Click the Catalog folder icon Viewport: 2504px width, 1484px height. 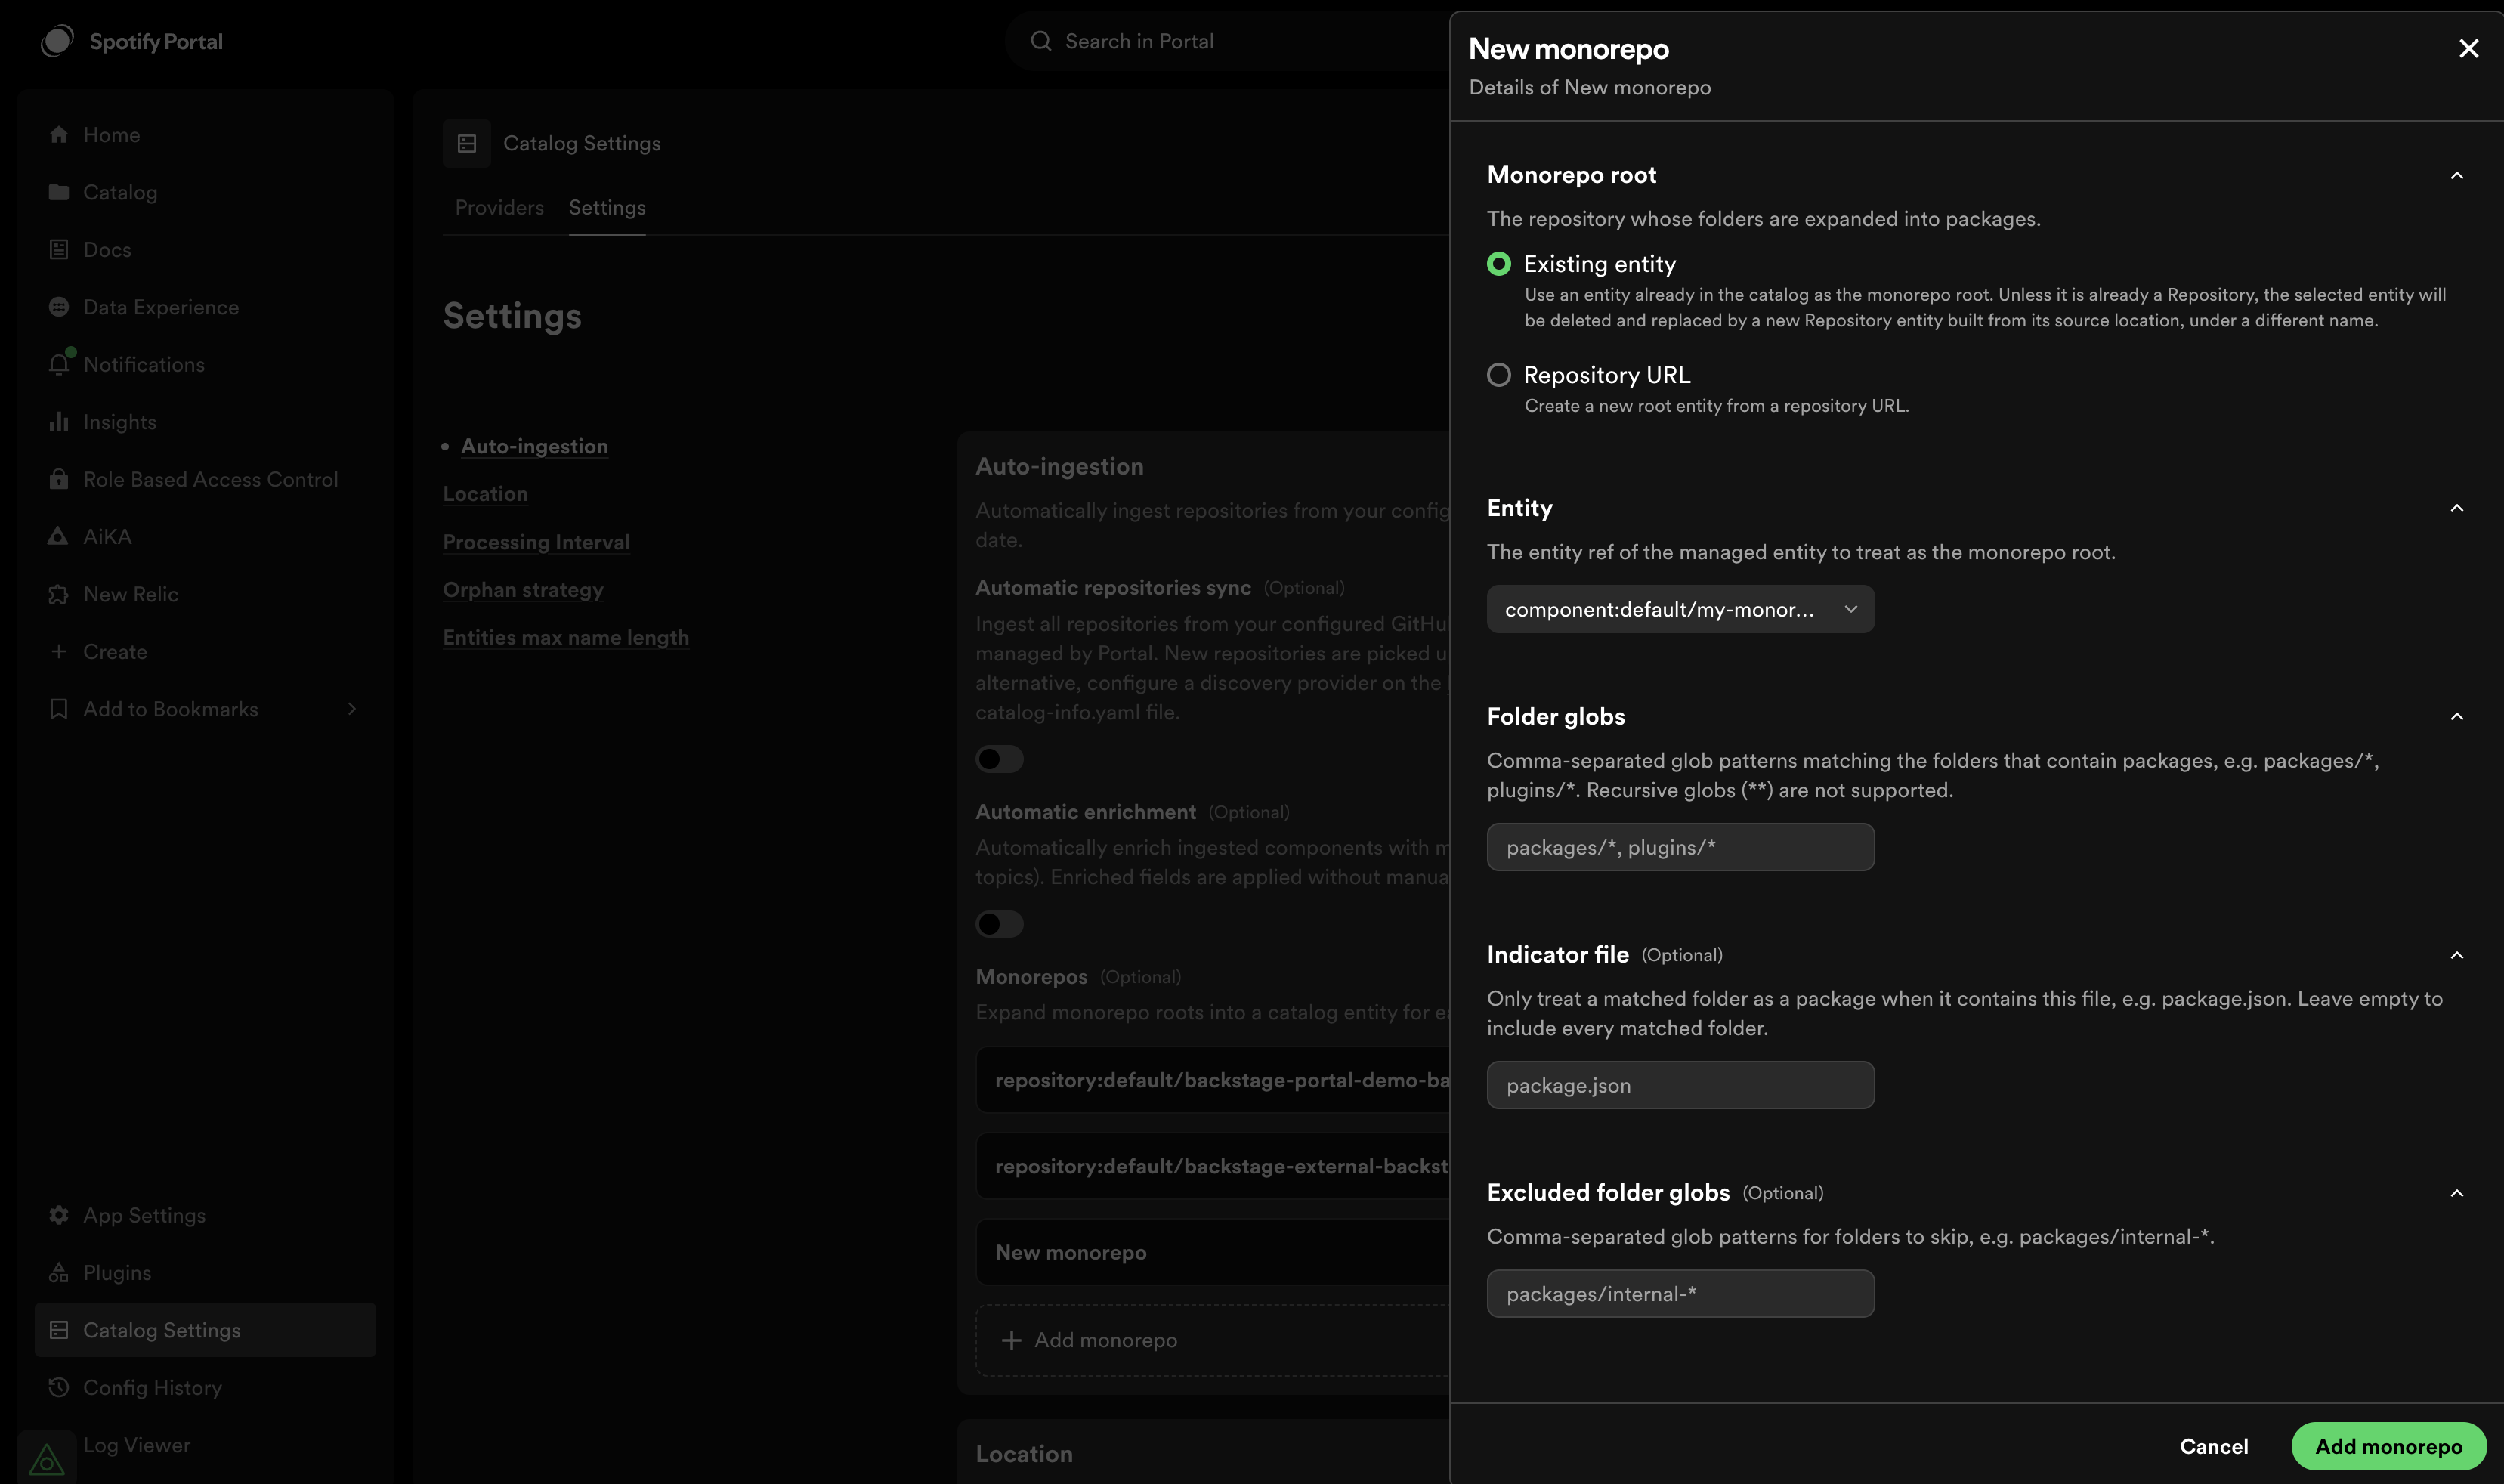pyautogui.click(x=59, y=192)
